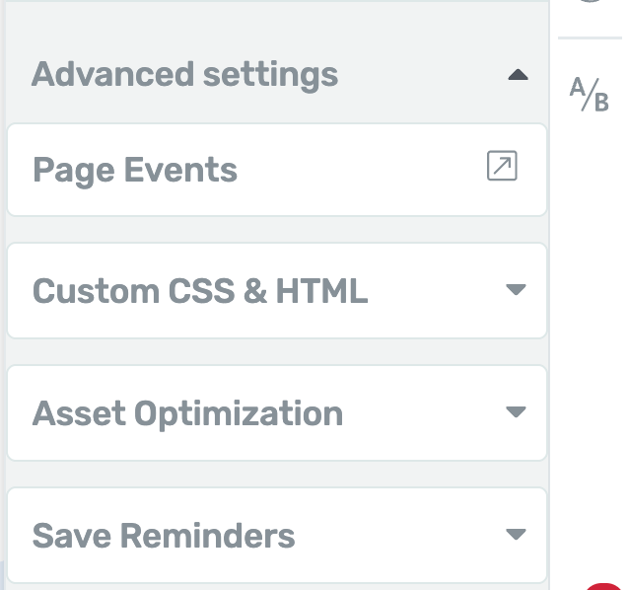This screenshot has height=590, width=629.
Task: Click blank space inside Asset Optimization card
Action: (x=421, y=413)
